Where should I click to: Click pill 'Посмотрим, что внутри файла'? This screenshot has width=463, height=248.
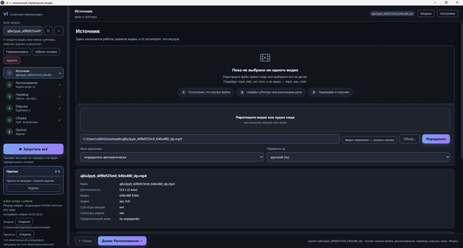pyautogui.click(x=206, y=92)
